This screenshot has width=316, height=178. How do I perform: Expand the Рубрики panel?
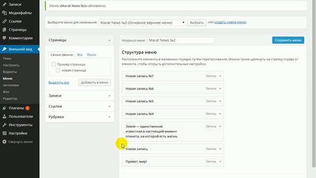(109, 117)
